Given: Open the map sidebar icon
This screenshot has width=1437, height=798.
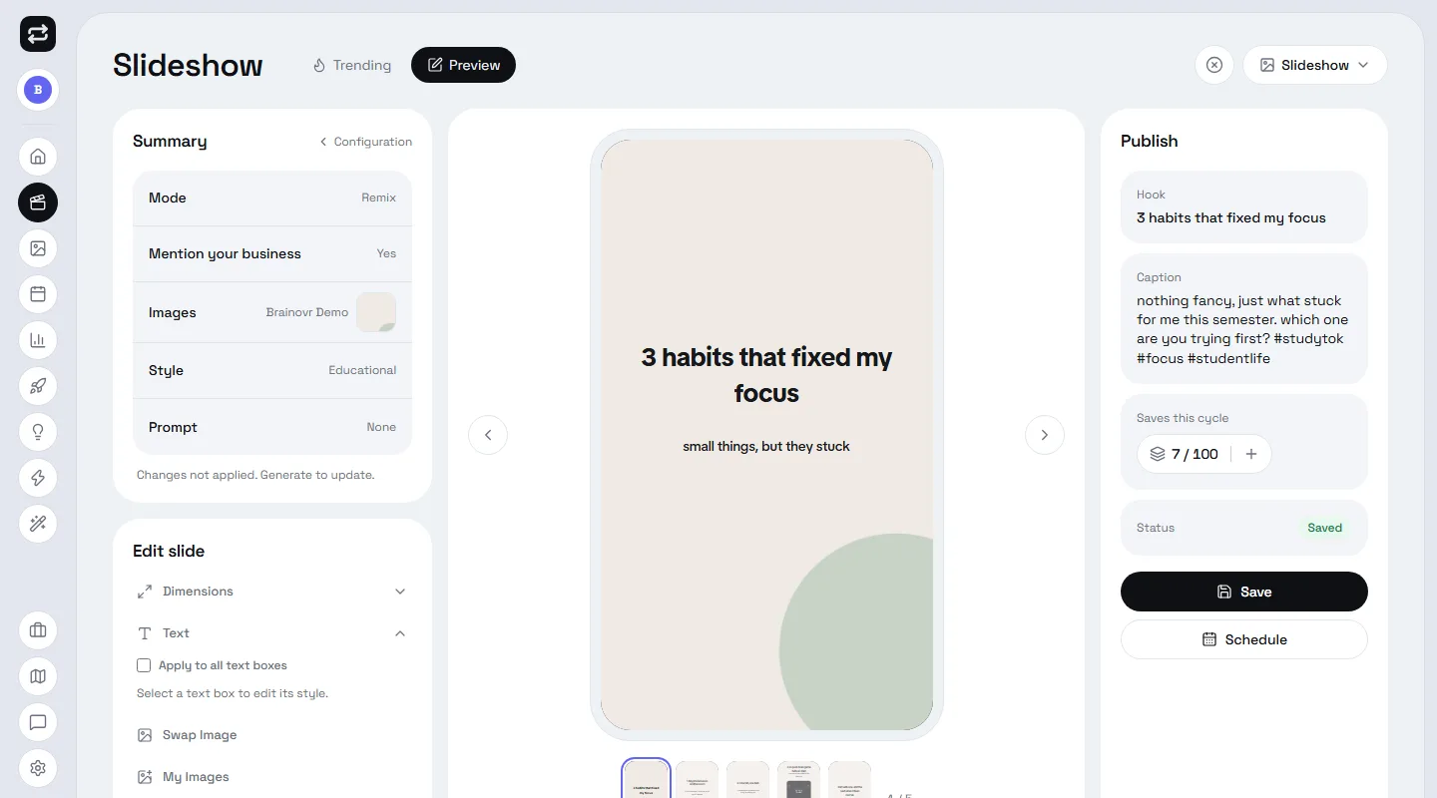Looking at the screenshot, I should [x=38, y=676].
